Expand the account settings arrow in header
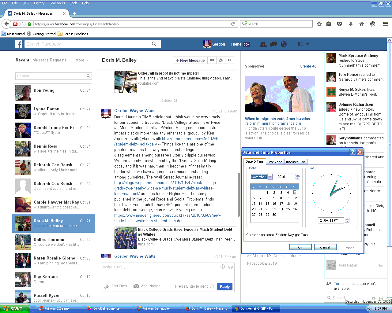Image resolution: width=392 pixels, height=313 pixels. (307, 44)
